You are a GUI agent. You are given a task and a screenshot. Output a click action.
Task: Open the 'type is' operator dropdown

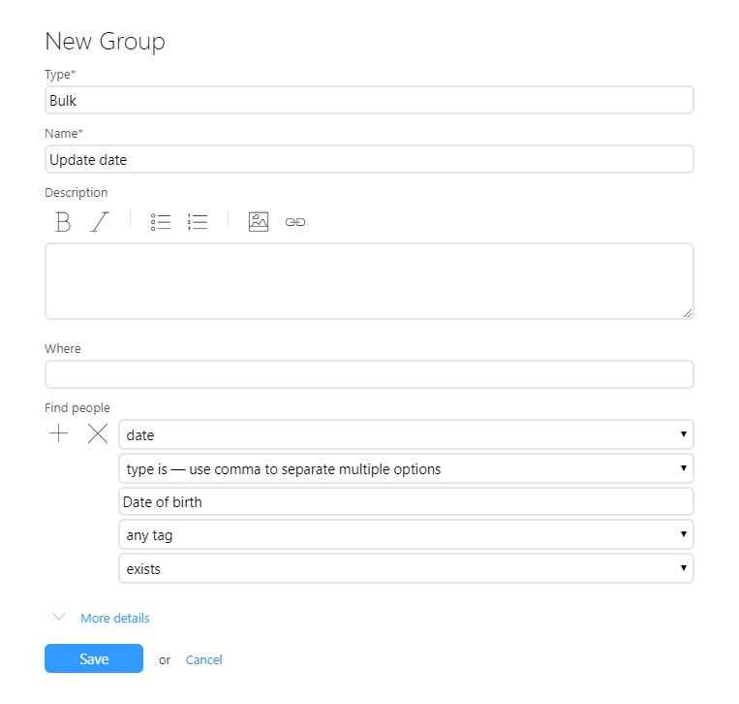tap(406, 468)
